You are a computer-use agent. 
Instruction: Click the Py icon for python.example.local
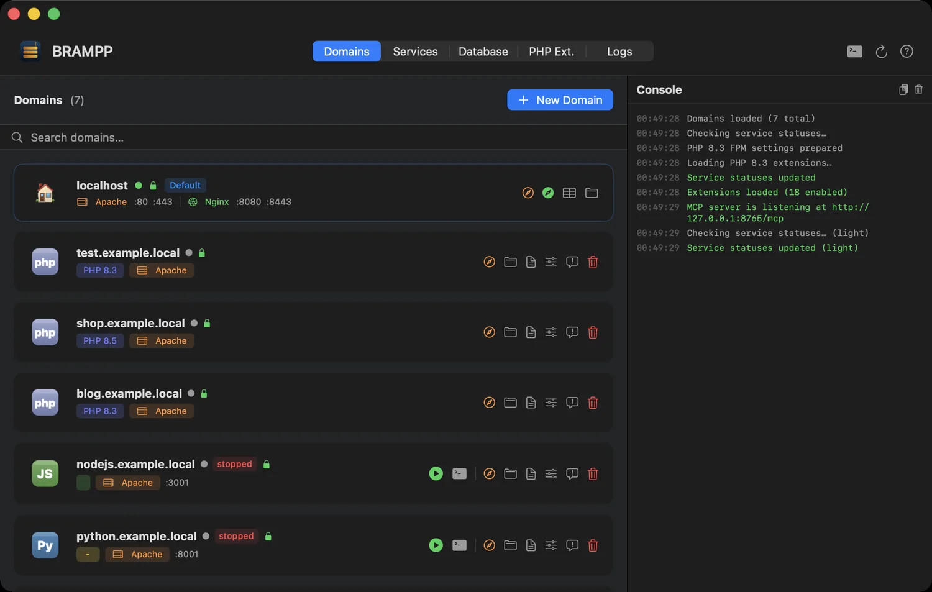tap(45, 545)
